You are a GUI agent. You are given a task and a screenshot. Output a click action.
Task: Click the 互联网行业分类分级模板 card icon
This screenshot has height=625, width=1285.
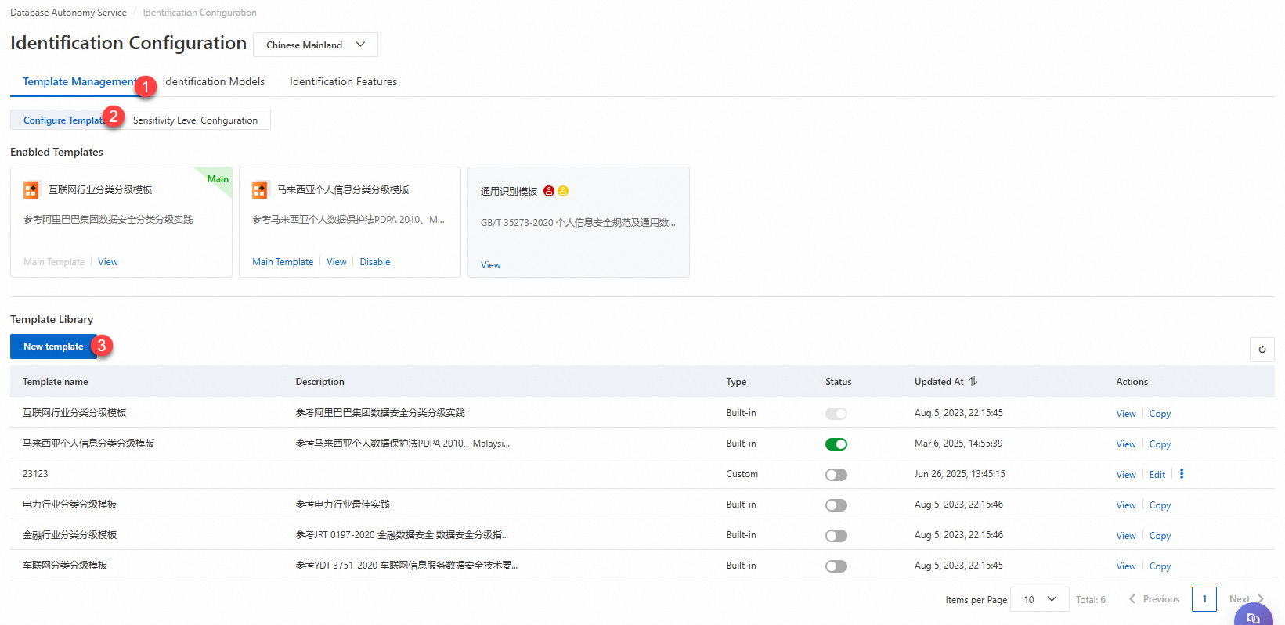(x=31, y=190)
